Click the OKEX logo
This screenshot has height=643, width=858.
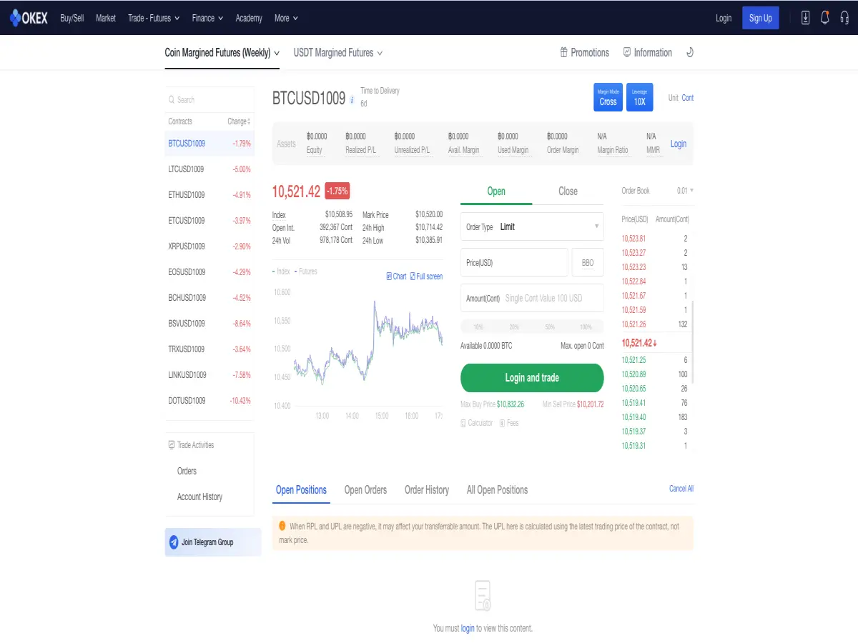[x=29, y=18]
